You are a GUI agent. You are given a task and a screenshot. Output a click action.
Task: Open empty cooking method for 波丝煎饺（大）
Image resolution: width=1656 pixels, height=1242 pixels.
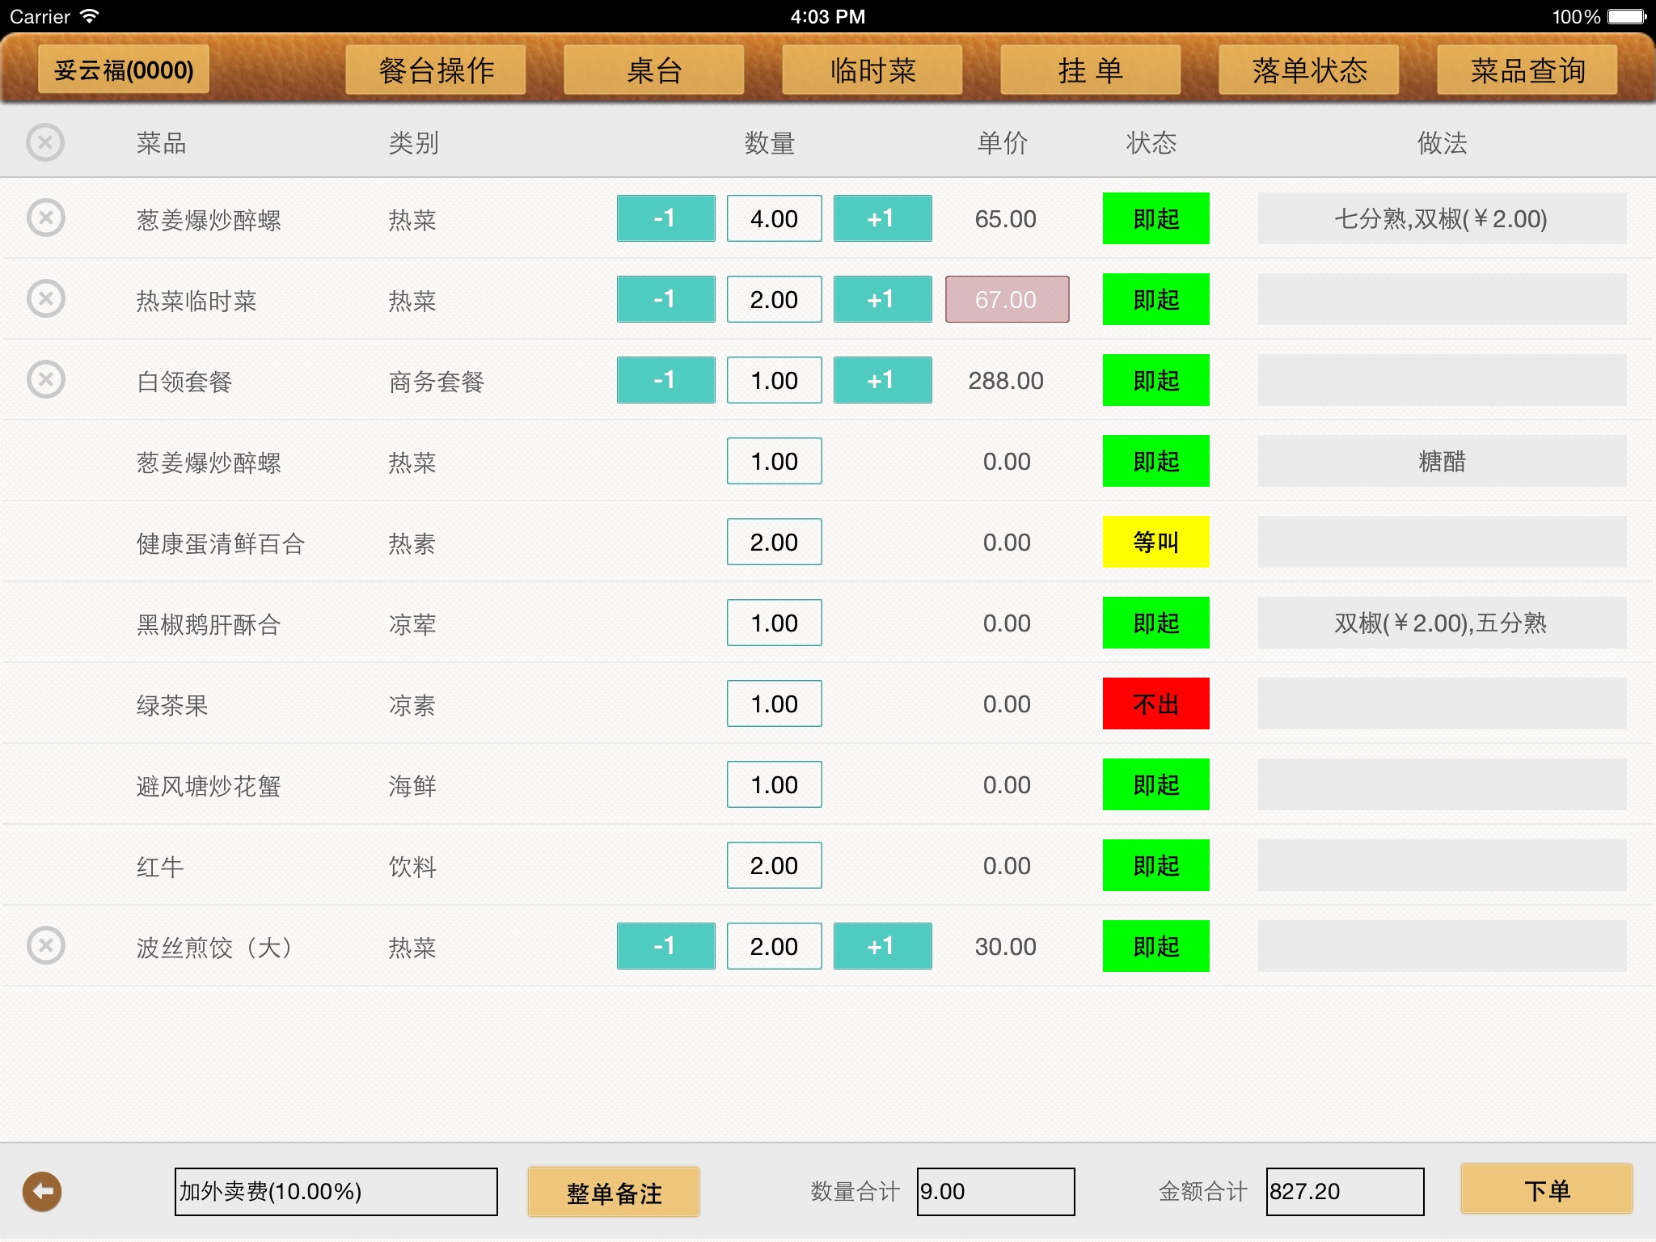point(1442,946)
